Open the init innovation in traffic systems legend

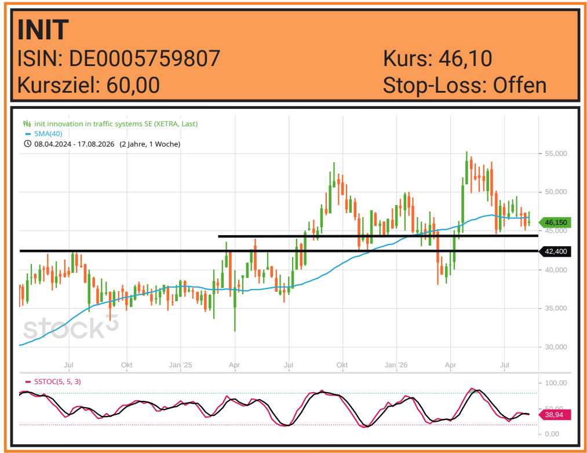click(116, 123)
